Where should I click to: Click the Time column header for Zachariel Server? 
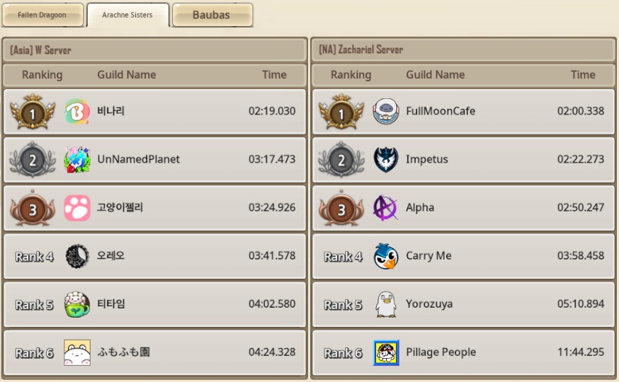pyautogui.click(x=583, y=75)
